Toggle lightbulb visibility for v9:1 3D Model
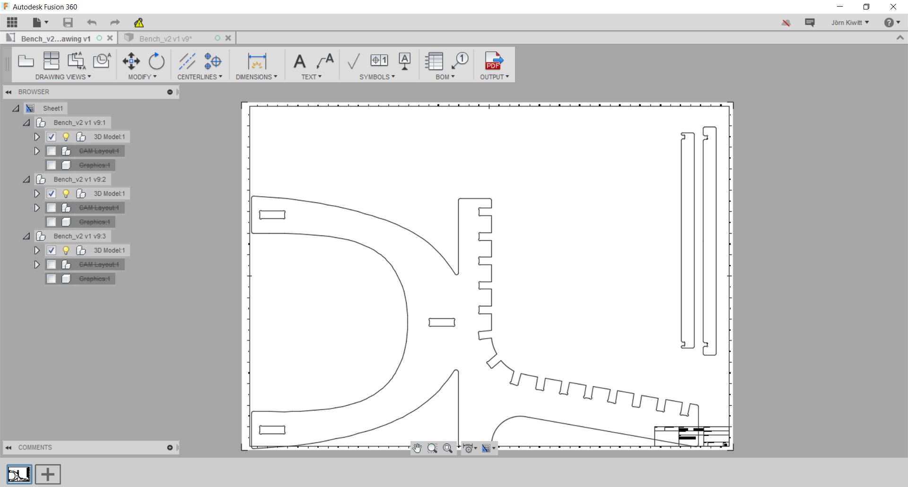 (66, 137)
